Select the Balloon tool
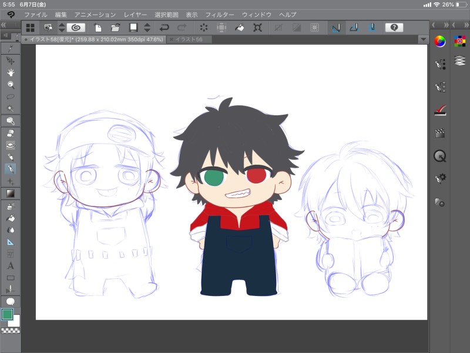The image size is (470, 353). (x=11, y=301)
